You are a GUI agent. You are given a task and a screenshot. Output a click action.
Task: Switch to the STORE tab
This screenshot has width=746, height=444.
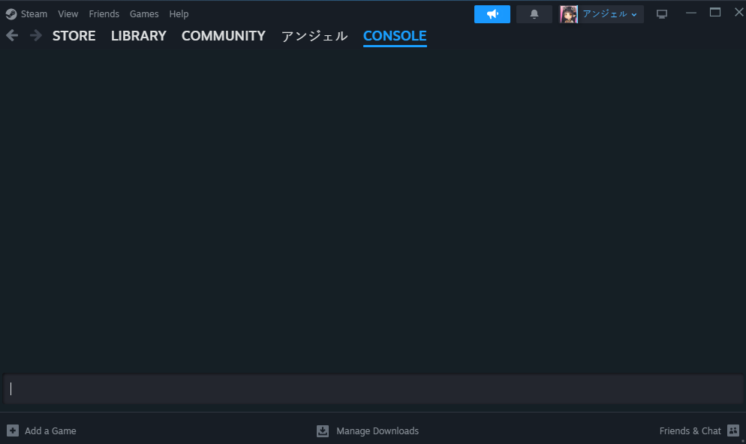(74, 36)
